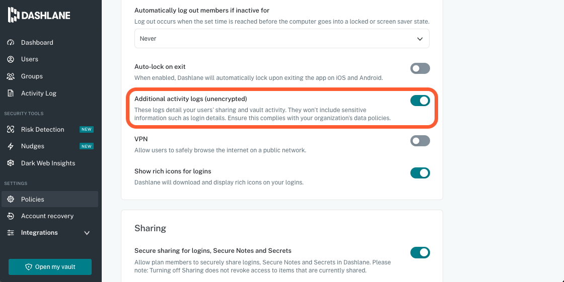
Task: Click the Users person icon
Action: click(11, 59)
